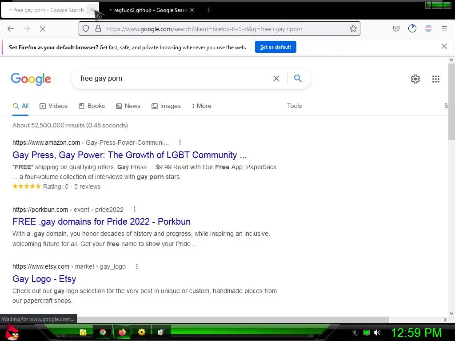
Task: Open the striped extension icon in toolbar
Action: coord(428,28)
